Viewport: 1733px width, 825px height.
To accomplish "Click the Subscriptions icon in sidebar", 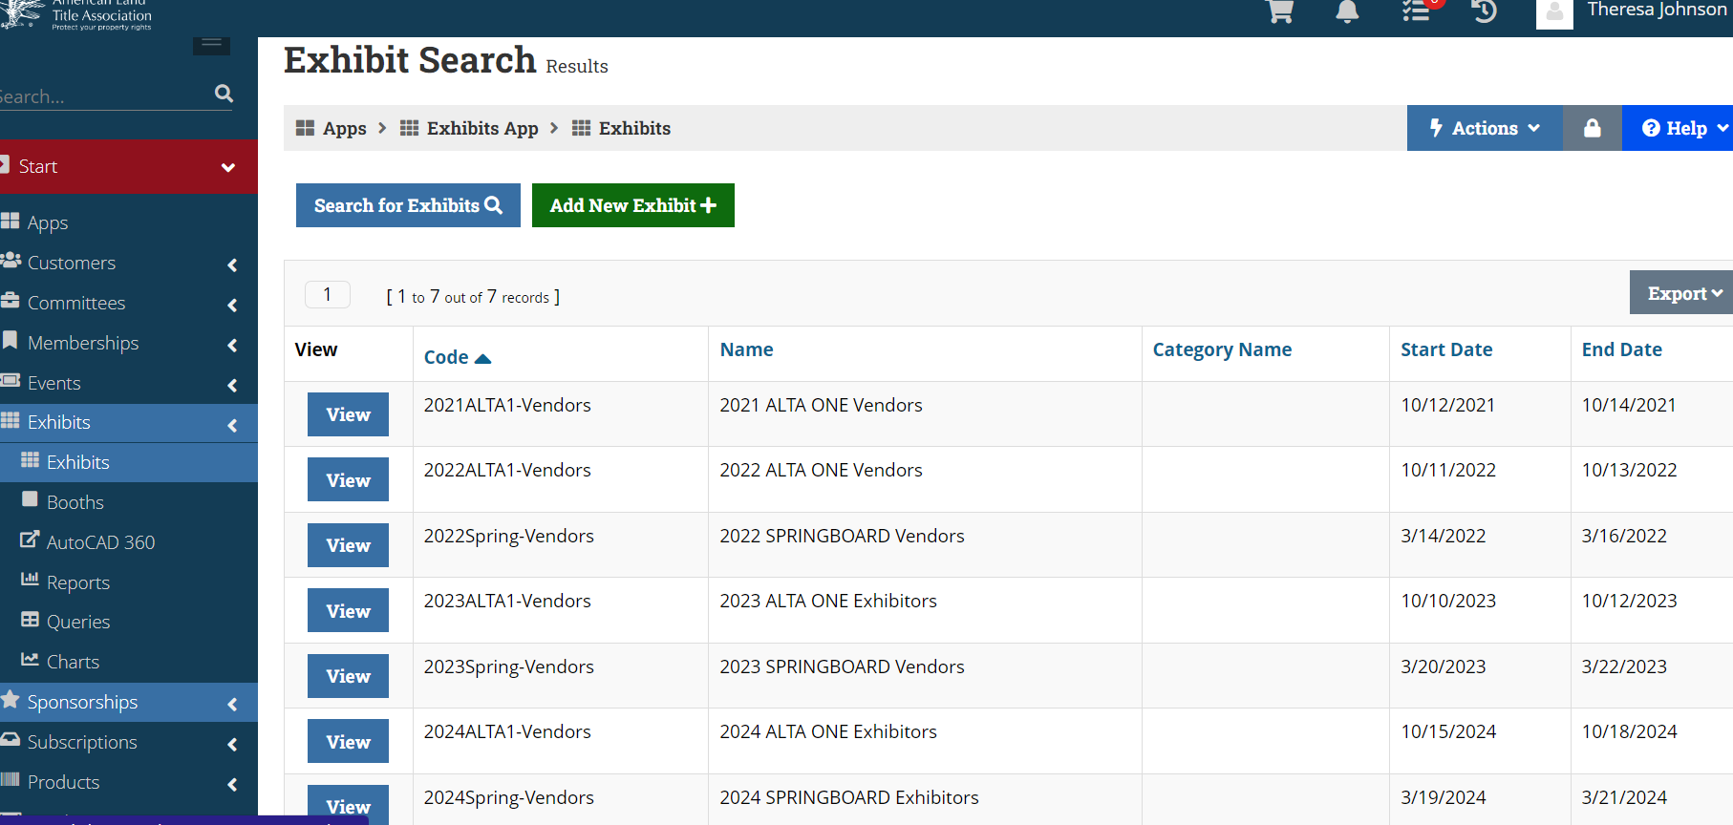I will (x=11, y=740).
